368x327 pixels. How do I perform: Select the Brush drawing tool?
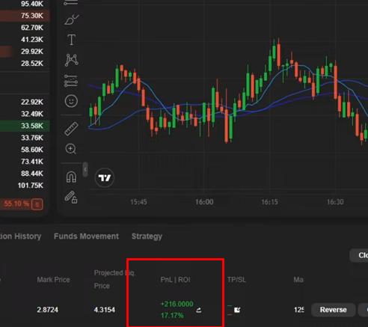point(72,19)
